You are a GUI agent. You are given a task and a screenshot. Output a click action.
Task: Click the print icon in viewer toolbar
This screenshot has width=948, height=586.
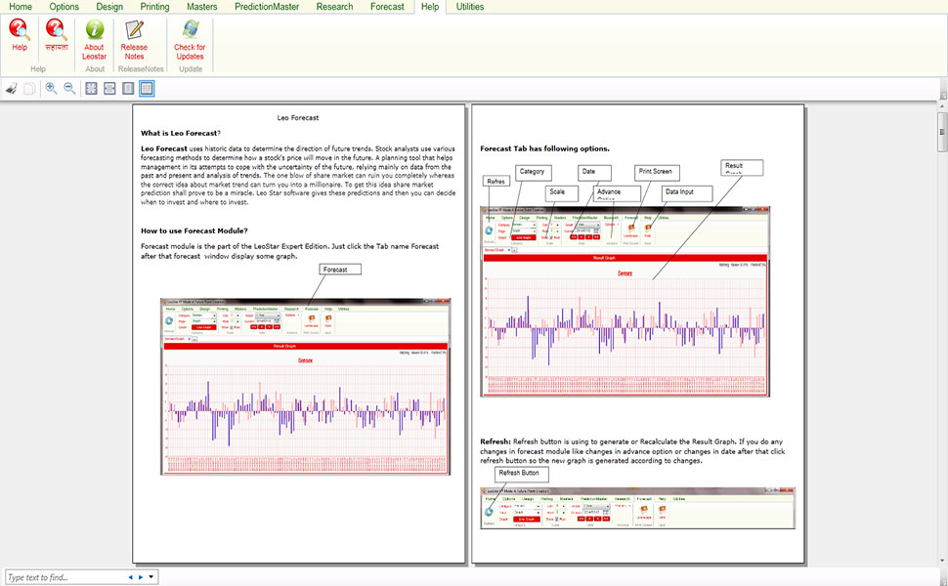click(x=12, y=89)
